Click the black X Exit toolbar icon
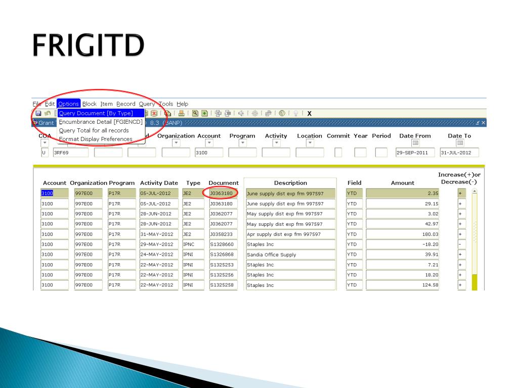Viewport: 518px width, 388px height. (310, 114)
